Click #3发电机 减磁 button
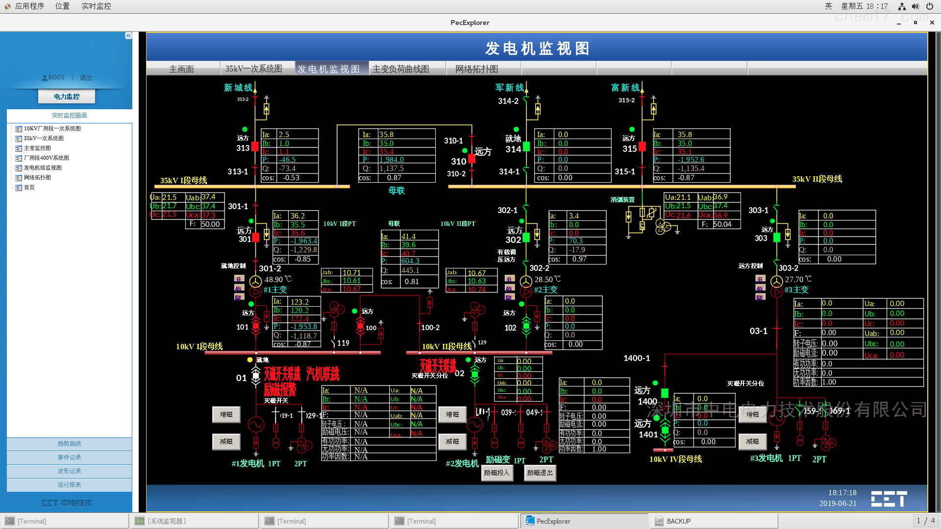 pyautogui.click(x=753, y=441)
